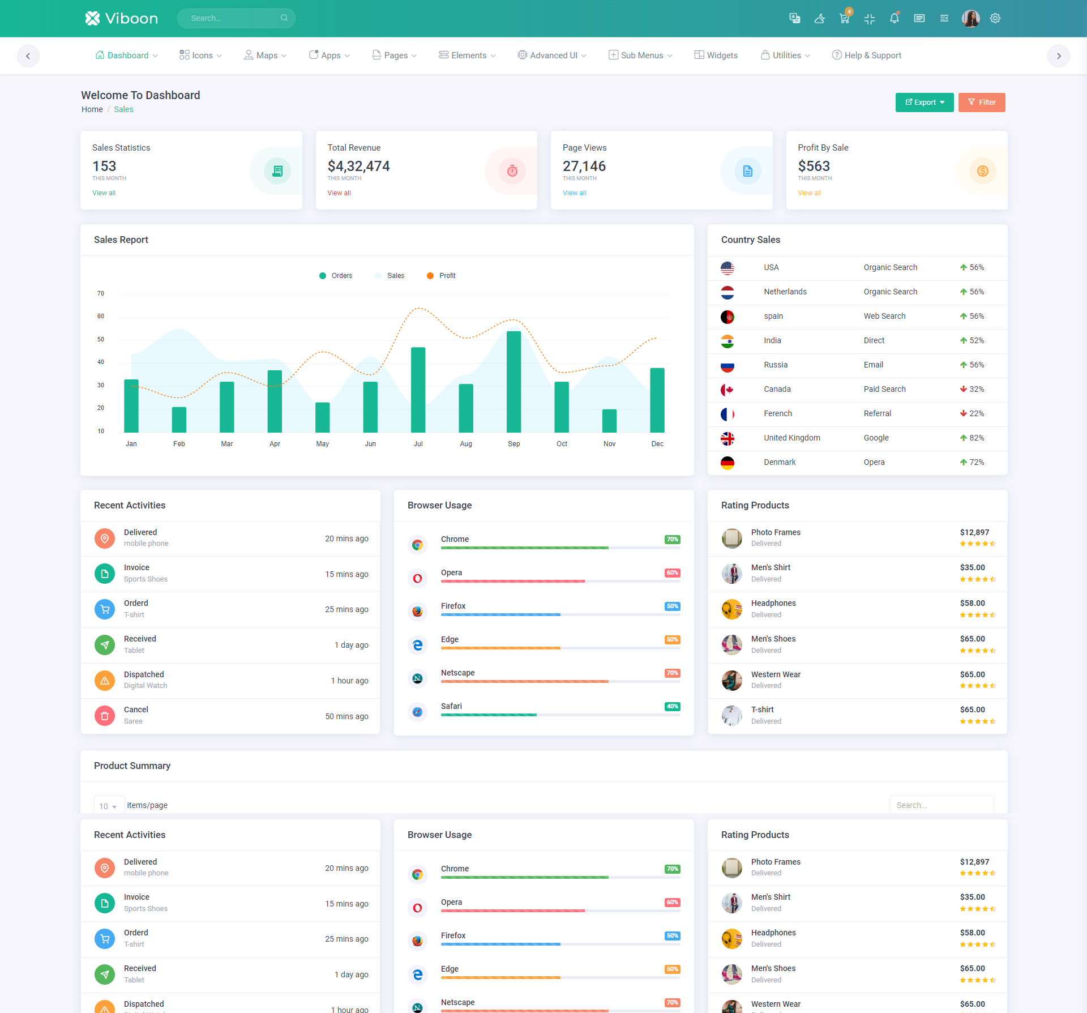
Task: Open the notifications bell
Action: tap(895, 18)
